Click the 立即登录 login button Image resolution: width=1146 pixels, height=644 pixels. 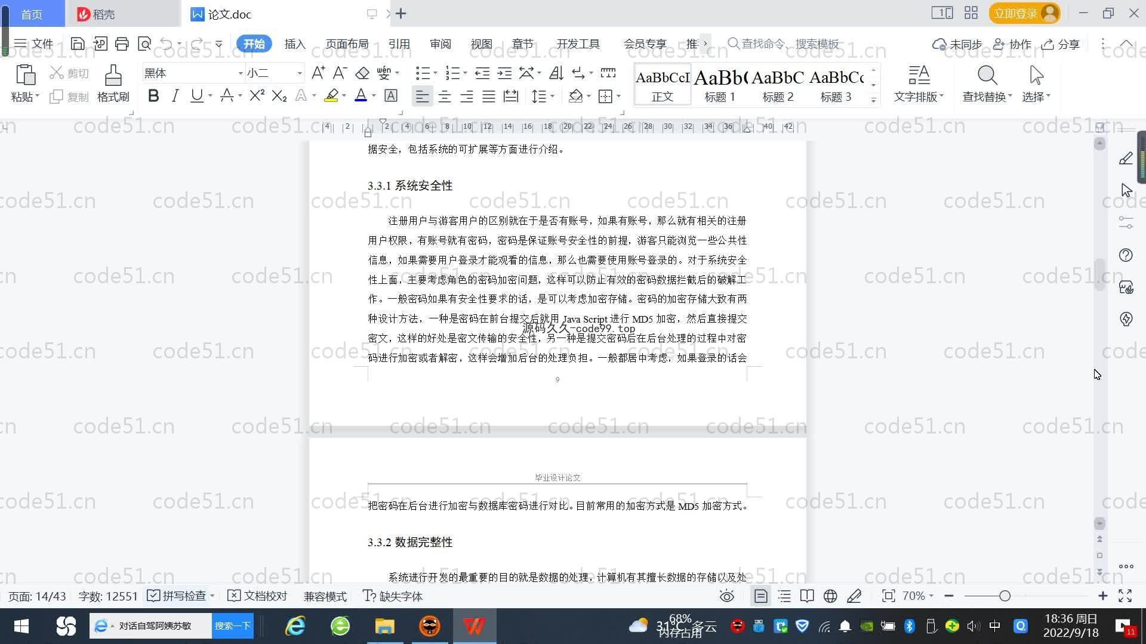1024,13
